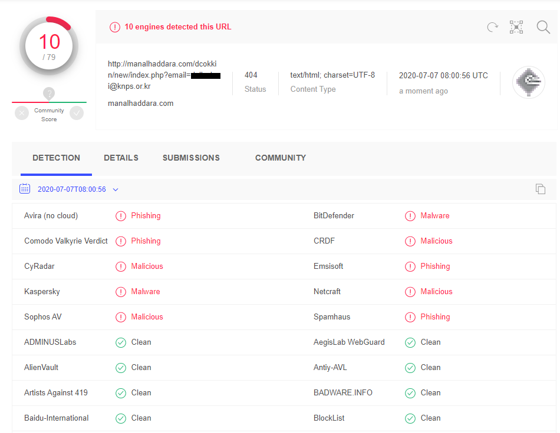This screenshot has width=560, height=433.
Task: Click Kaspersky malware warning icon
Action: pos(121,292)
